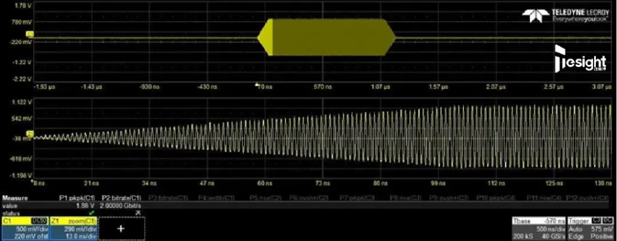The image size is (617, 241).
Task: Click the 1.122 V scale label on lower grid
Action: coord(22,102)
